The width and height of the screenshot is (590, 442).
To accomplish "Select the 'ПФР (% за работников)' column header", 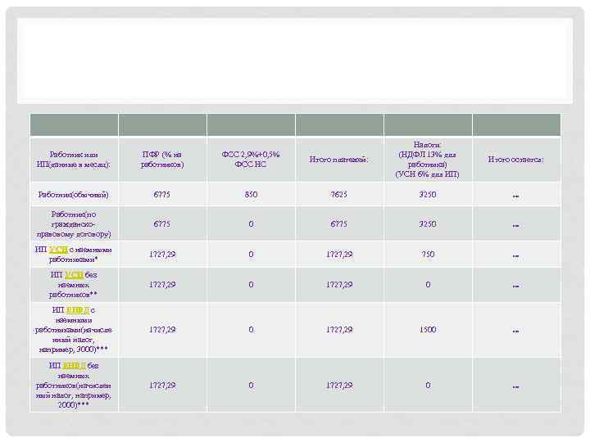I will coord(162,160).
